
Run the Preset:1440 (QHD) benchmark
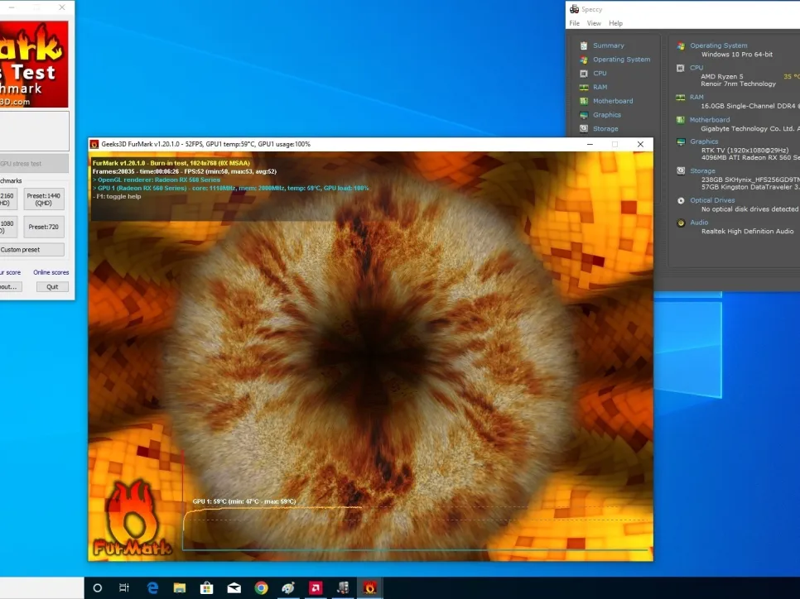pyautogui.click(x=44, y=199)
